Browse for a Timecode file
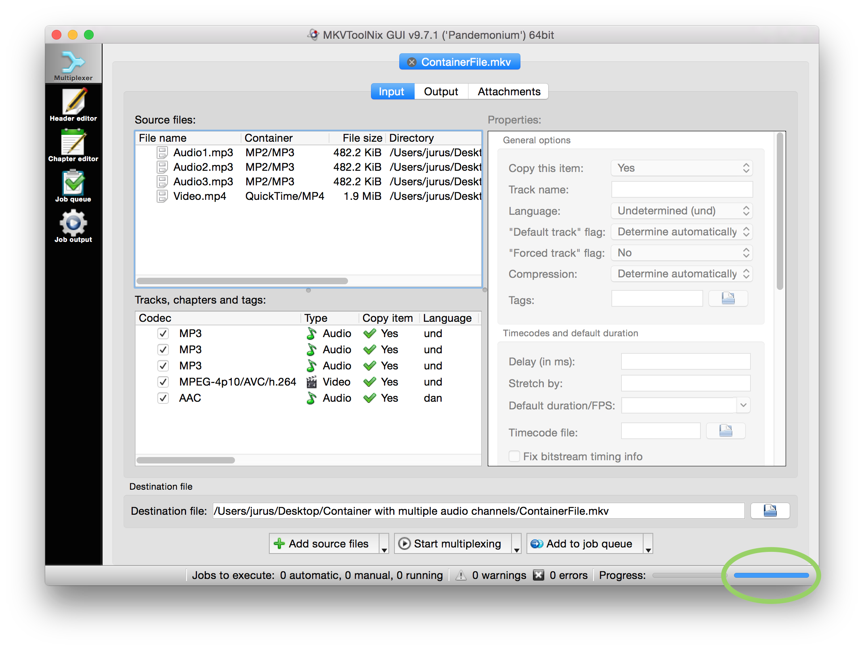864x650 pixels. pos(726,431)
